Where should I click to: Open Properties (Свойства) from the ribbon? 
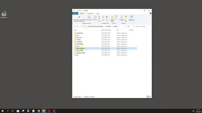point(122,19)
